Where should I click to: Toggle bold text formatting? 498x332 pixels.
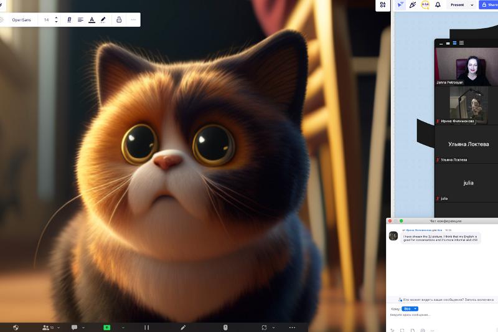[69, 20]
